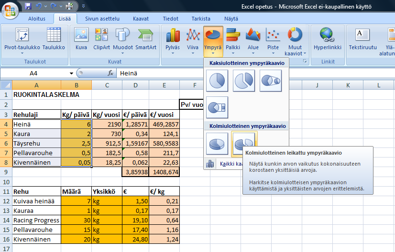Open the undo history dropdown arrow

coord(45,6)
